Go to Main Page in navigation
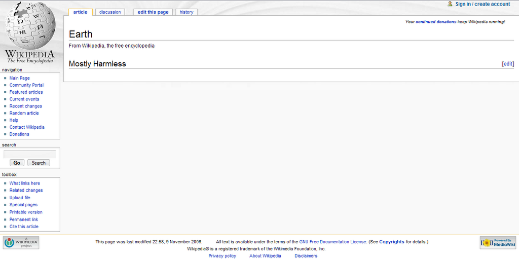The image size is (519, 259). pyautogui.click(x=20, y=78)
